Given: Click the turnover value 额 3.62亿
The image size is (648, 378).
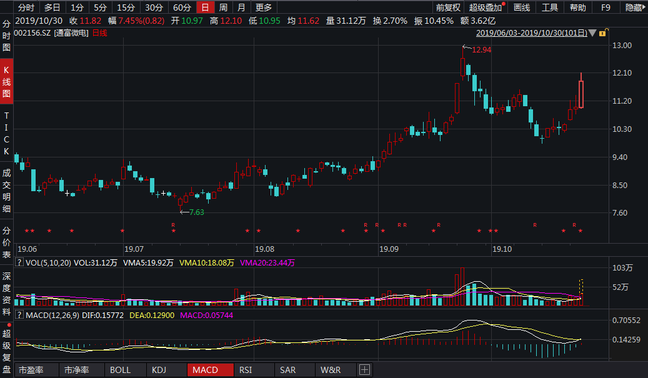Looking at the screenshot, I should tap(478, 21).
